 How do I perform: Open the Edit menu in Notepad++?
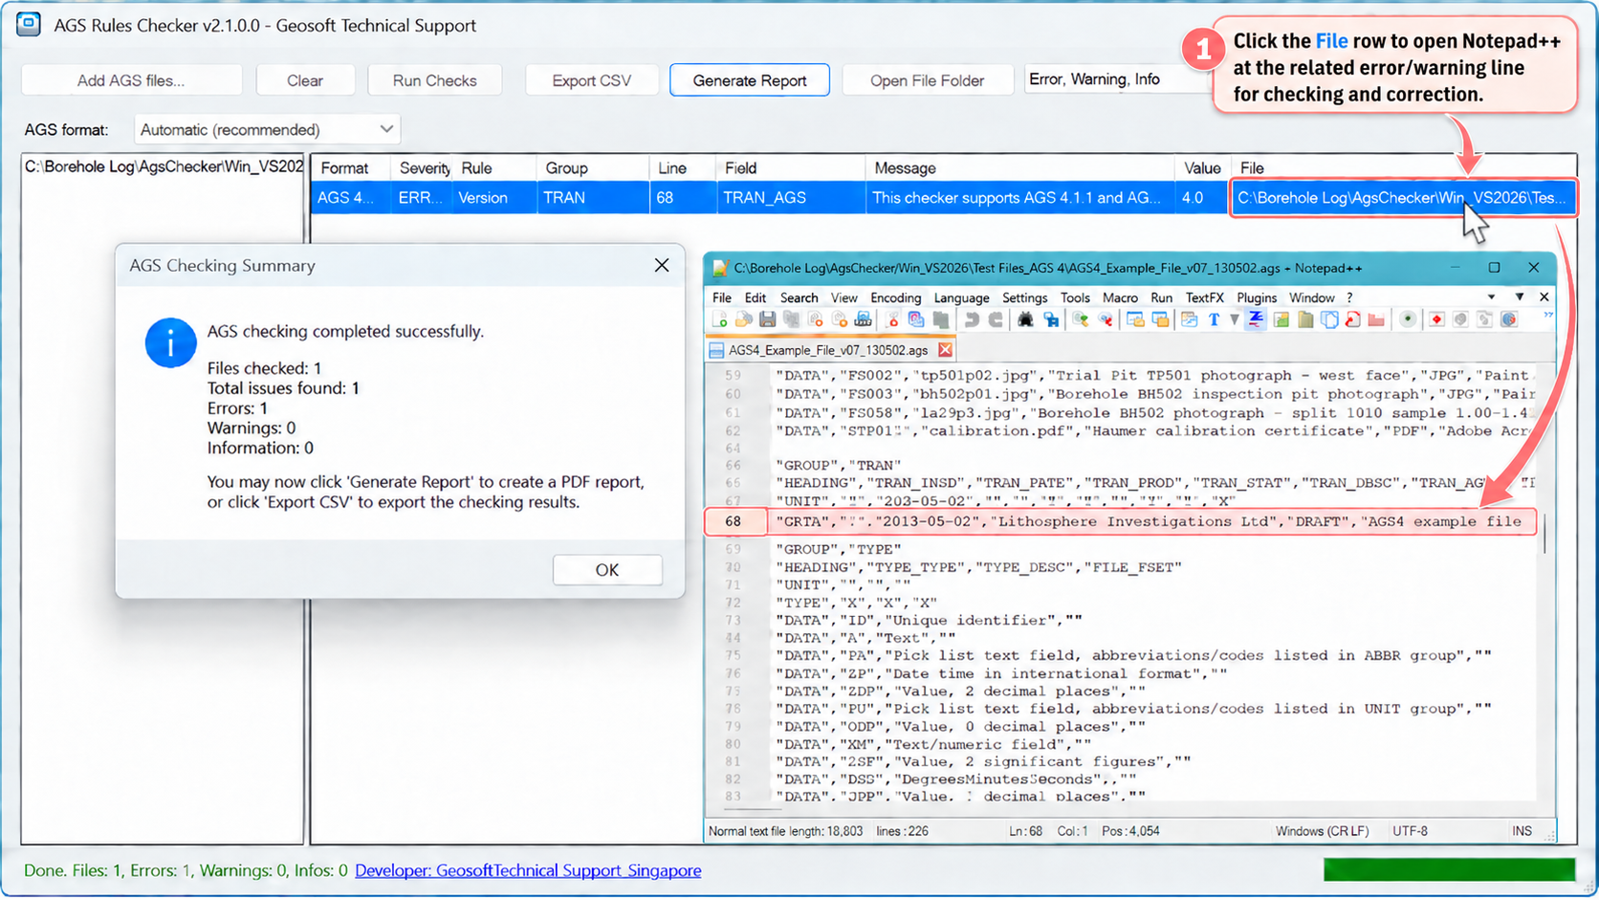point(756,297)
